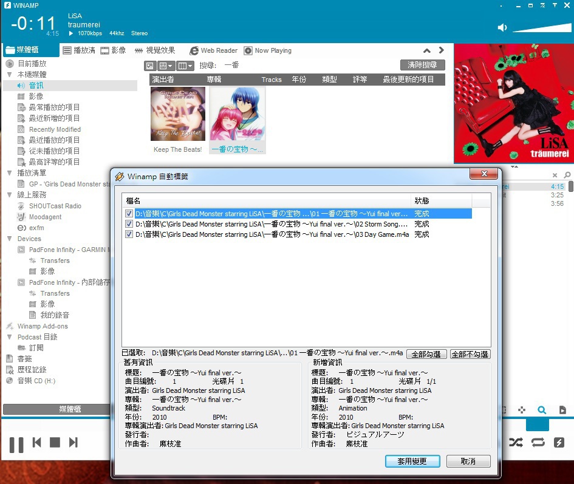Collapse the Podcast 目錄 tree section
The width and height of the screenshot is (574, 484).
pos(10,337)
